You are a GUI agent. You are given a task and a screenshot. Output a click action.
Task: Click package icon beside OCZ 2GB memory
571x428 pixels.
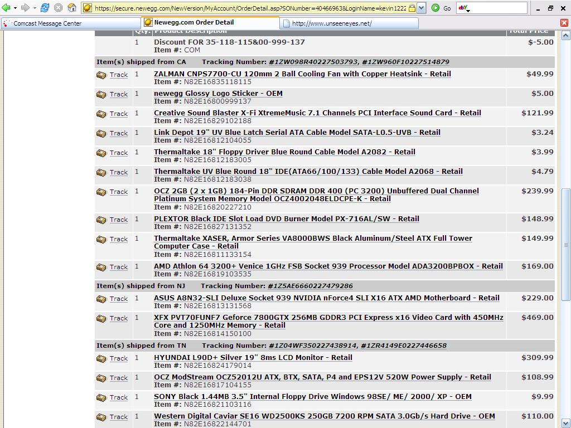pos(101,192)
